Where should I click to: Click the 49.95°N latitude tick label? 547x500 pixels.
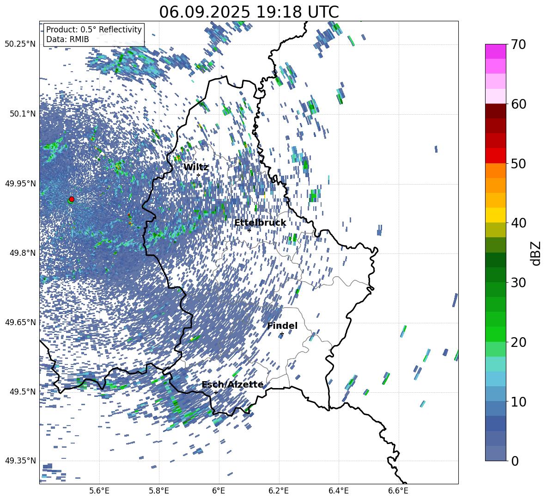click(x=20, y=184)
